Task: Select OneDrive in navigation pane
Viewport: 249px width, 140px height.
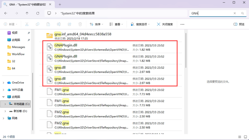Action: 18,83
